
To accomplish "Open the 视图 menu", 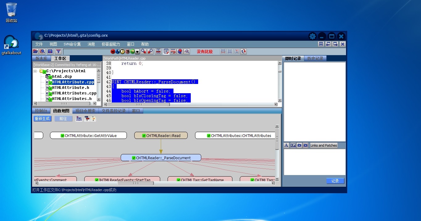I will pos(53,44).
